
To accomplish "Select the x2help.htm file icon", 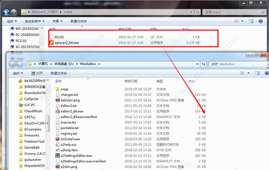I will click(57, 150).
